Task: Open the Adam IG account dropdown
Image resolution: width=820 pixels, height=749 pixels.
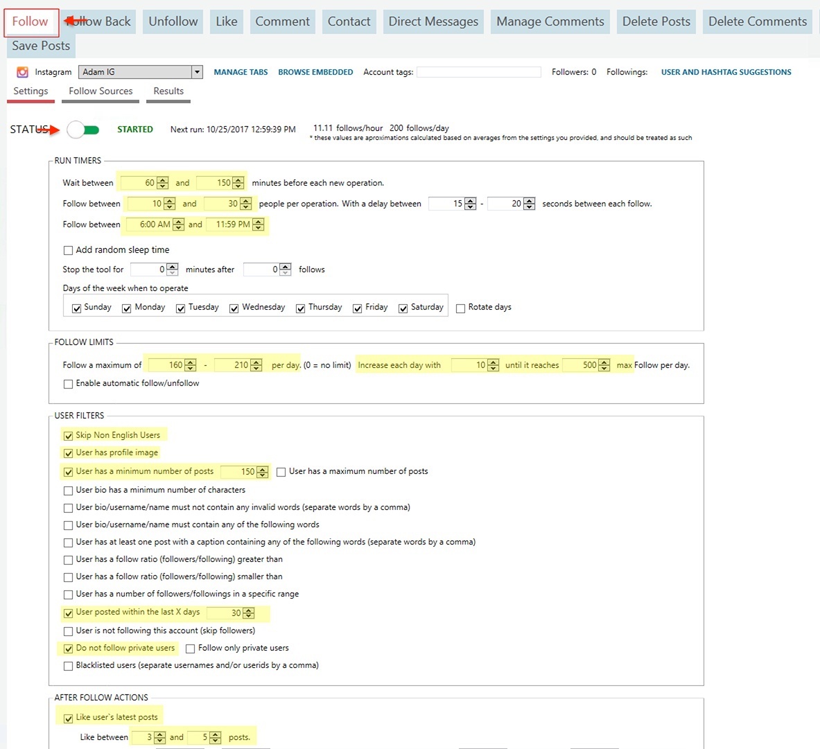Action: (x=197, y=72)
